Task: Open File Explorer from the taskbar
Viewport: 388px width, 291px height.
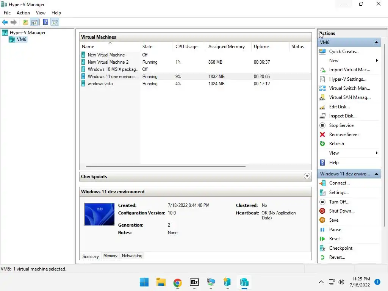Action: point(161,282)
